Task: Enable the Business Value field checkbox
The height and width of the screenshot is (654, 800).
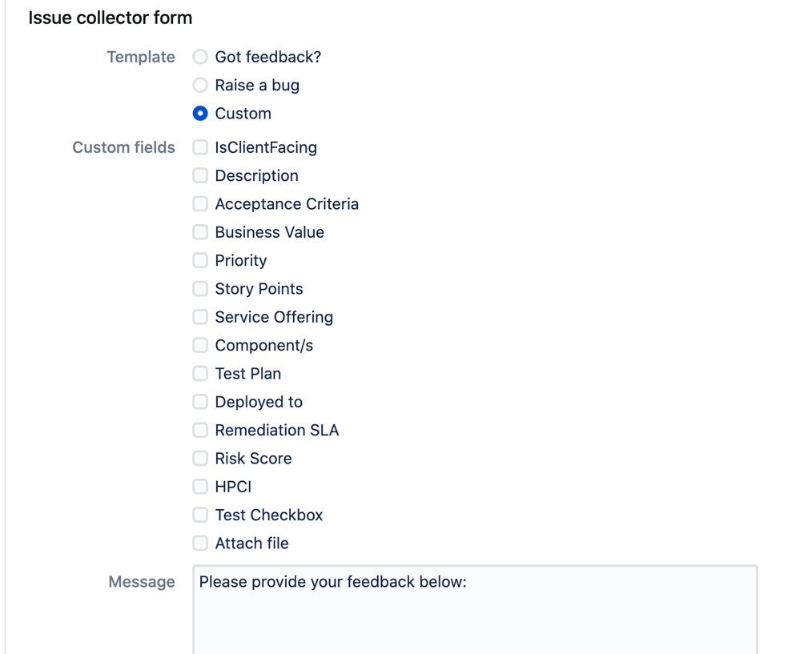Action: 200,232
